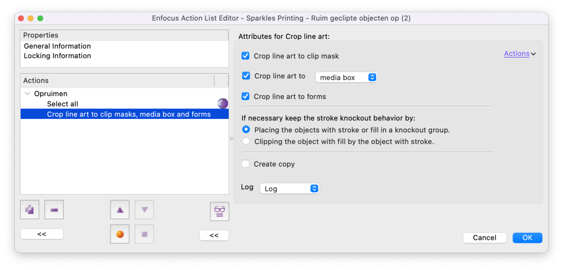Move action up with triangle icon
Image resolution: width=563 pixels, height=270 pixels.
(x=120, y=209)
